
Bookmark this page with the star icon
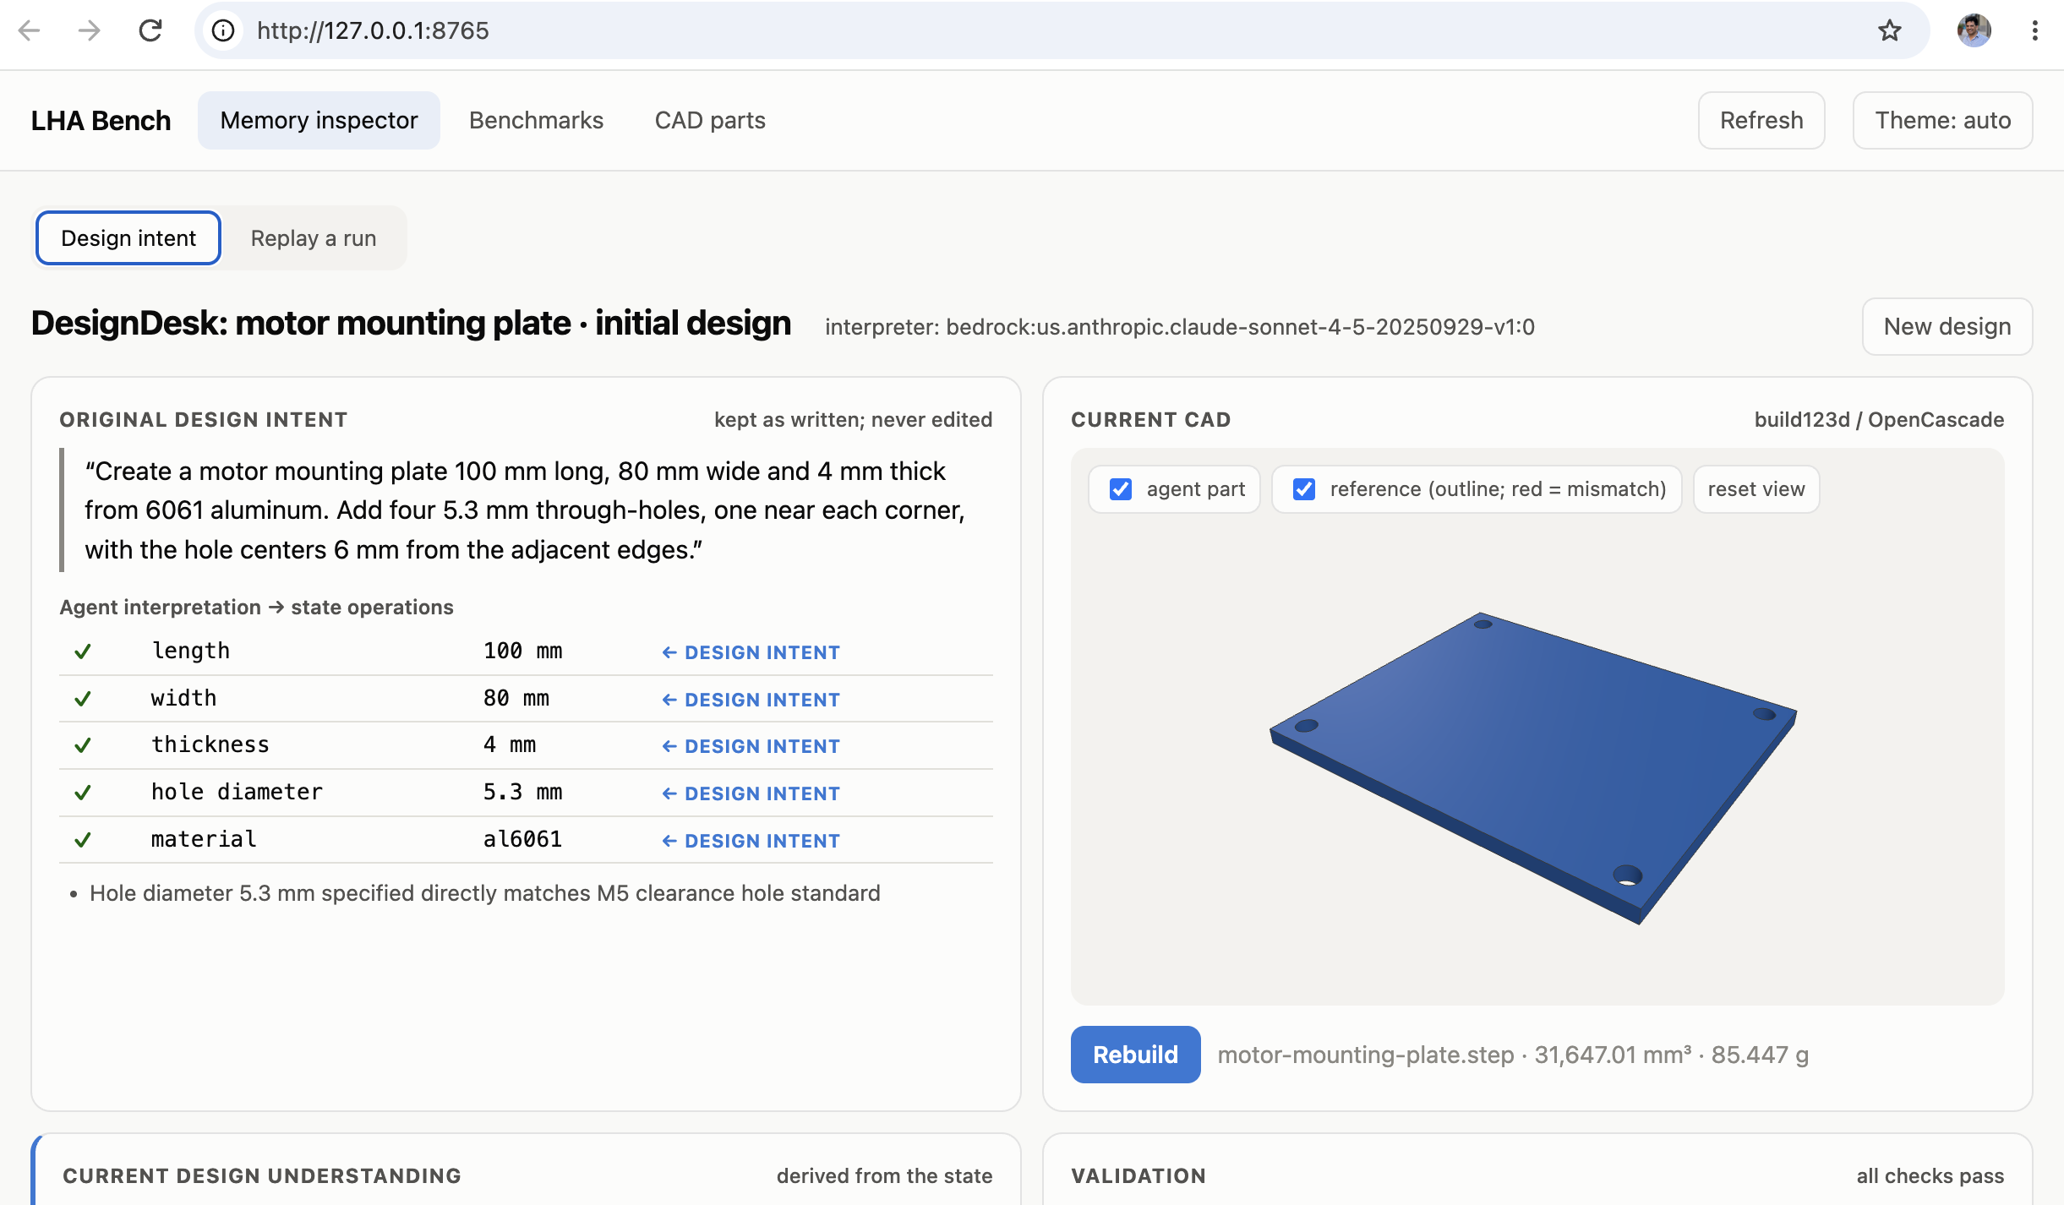tap(1890, 31)
